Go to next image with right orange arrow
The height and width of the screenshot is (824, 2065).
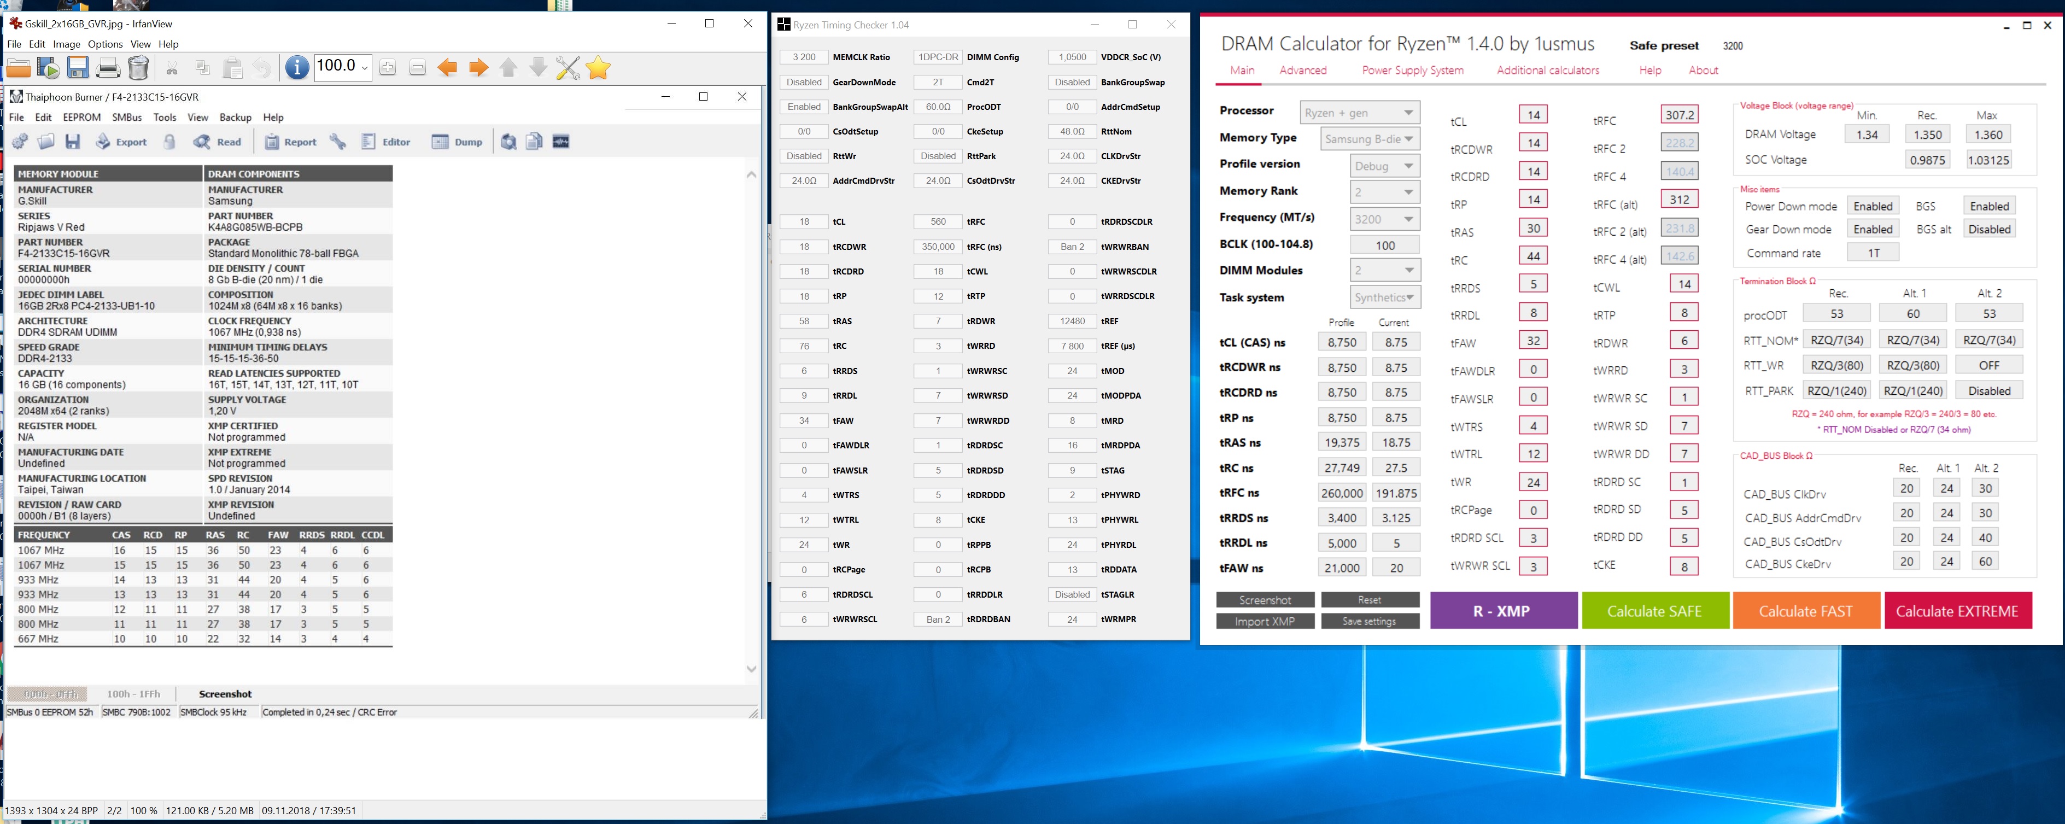click(478, 68)
